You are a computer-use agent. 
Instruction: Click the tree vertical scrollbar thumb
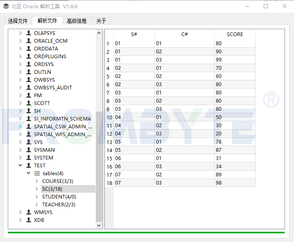[99, 167]
